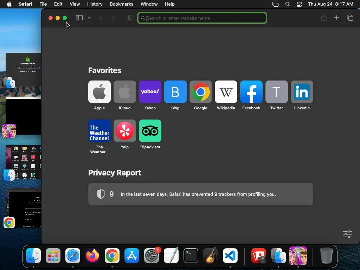Open the View menu
The width and height of the screenshot is (360, 270).
click(75, 4)
